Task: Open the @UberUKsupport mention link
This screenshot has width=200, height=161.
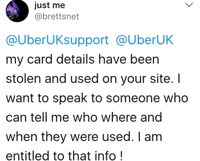Action: click(x=57, y=40)
